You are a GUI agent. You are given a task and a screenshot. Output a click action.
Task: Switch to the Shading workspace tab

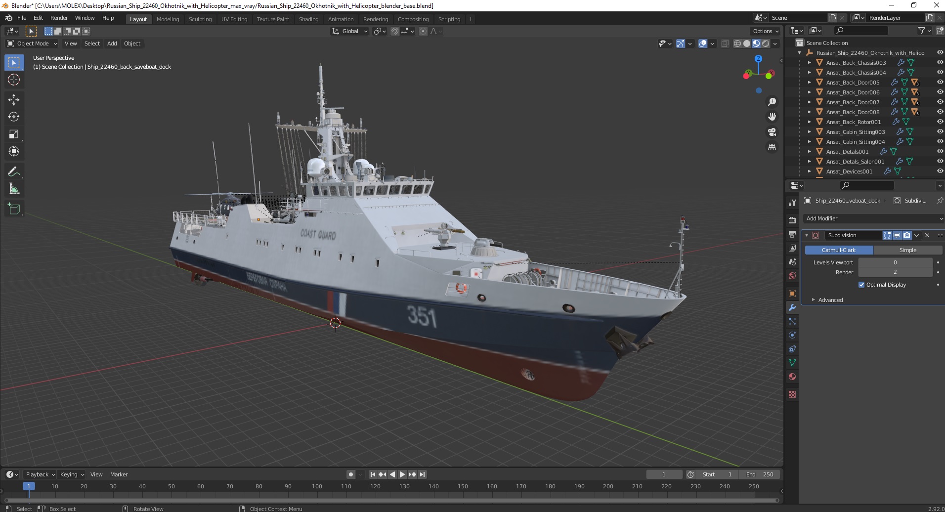[x=308, y=19]
